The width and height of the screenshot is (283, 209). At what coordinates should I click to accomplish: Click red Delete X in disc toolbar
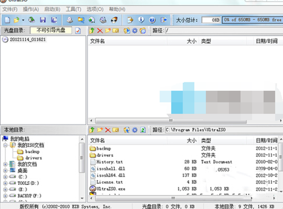point(100,30)
